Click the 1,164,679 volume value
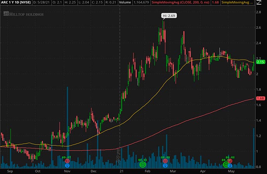This screenshot has width=267, height=174. [141, 2]
